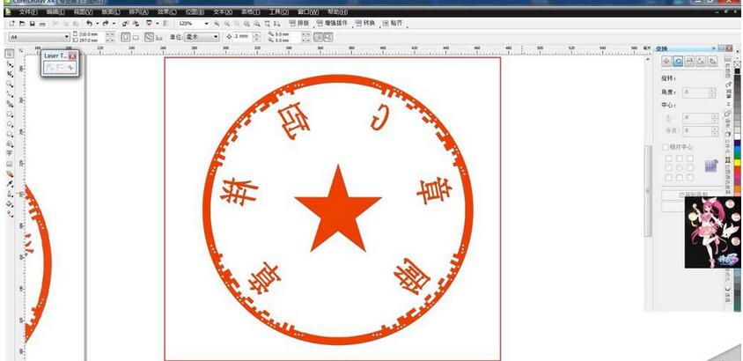Open the 文本 (Text) menu
The width and height of the screenshot is (743, 361).
pyautogui.click(x=223, y=11)
